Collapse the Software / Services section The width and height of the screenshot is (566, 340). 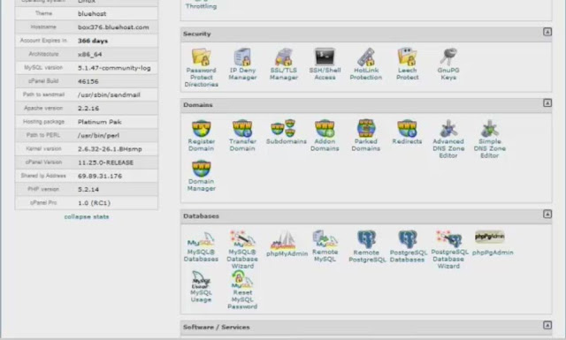click(x=547, y=325)
